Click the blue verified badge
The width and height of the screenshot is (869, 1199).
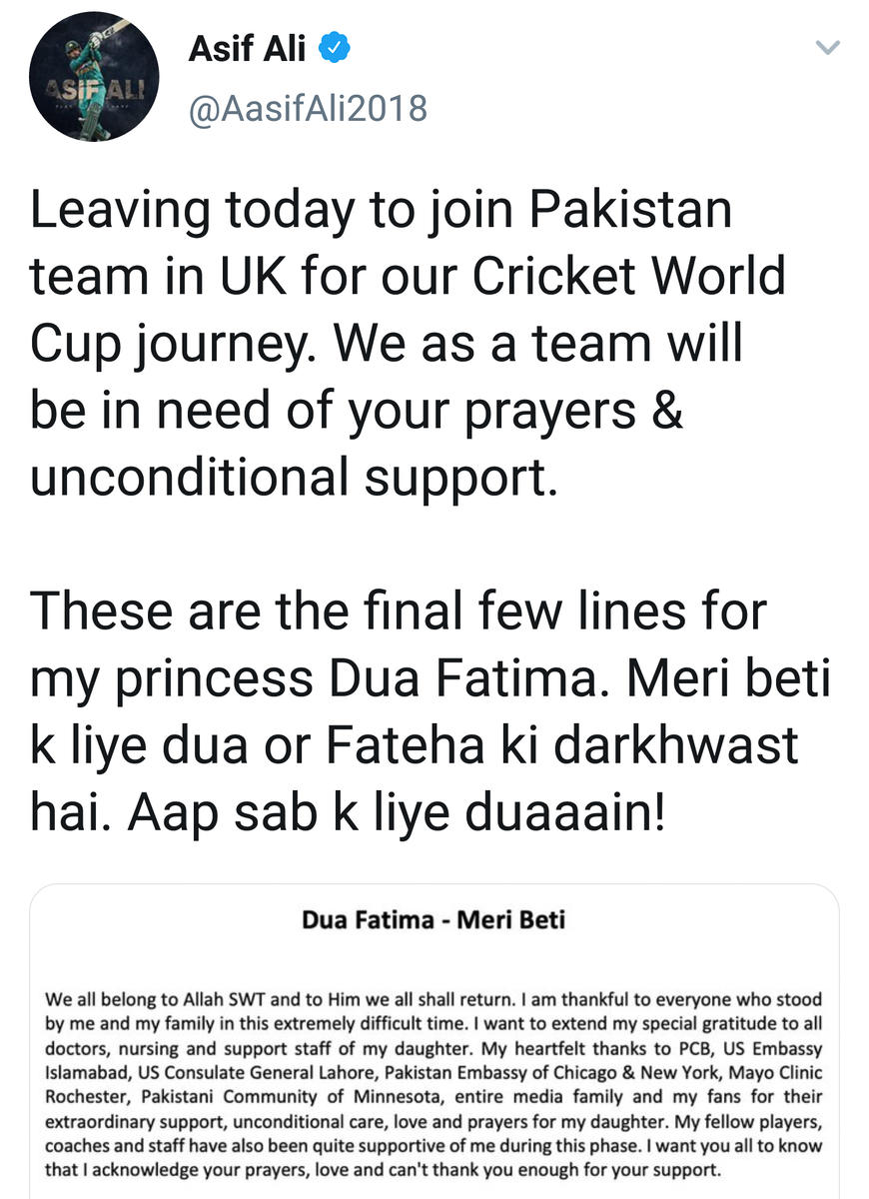pos(333,48)
